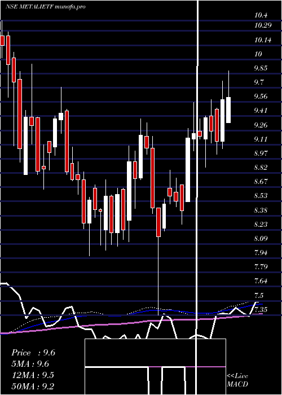The image size is (282, 395).
Task: Click the '50MA : 9.2' readout
Action: (x=33, y=386)
